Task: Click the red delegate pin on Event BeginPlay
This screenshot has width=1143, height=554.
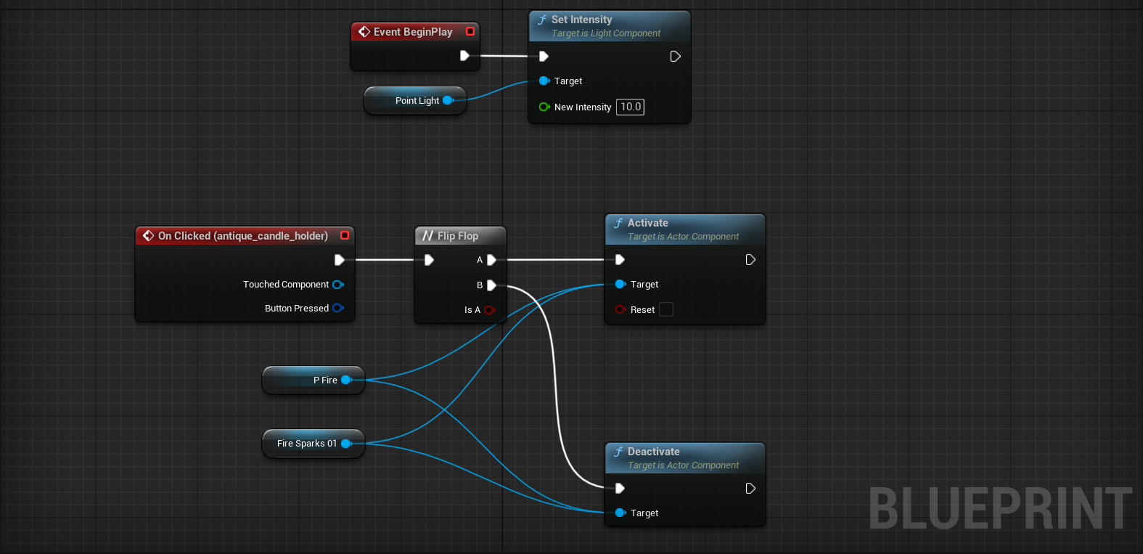Action: pos(470,32)
